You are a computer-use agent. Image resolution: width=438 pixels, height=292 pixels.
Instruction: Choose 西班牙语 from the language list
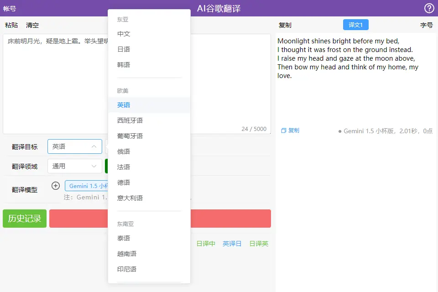(x=149, y=120)
